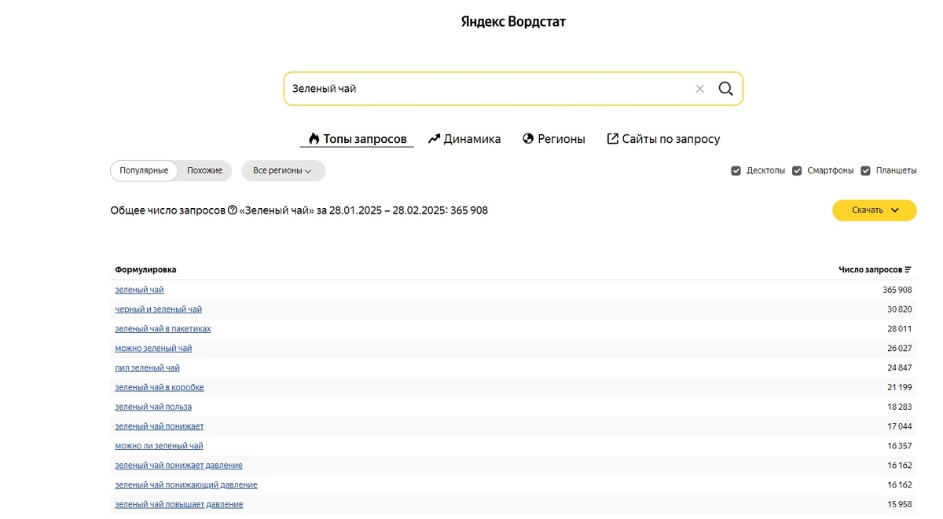This screenshot has width=943, height=519.
Task: Open зеленый чай польза link
Action: point(153,407)
